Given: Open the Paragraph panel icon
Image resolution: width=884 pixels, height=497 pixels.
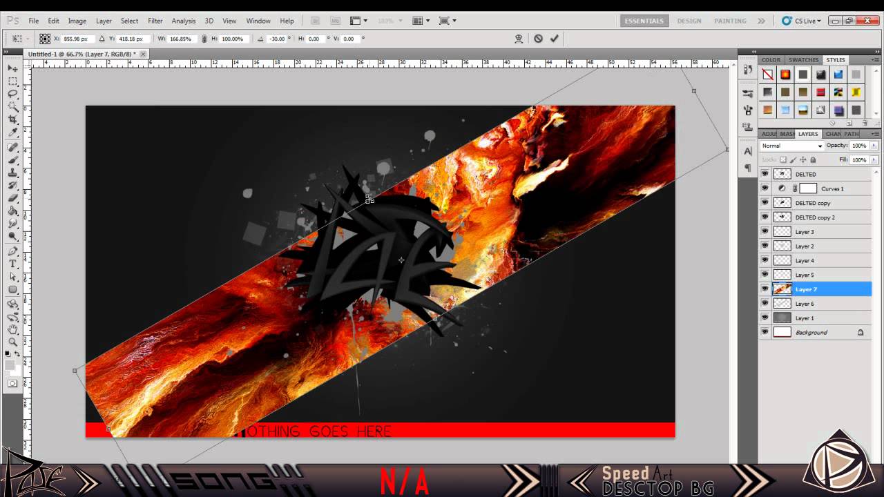Looking at the screenshot, I should pyautogui.click(x=748, y=168).
